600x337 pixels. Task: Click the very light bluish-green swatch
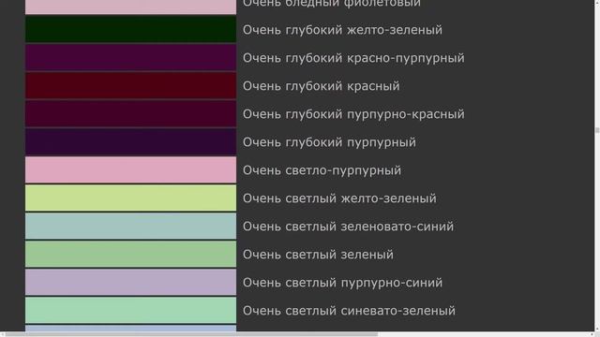click(131, 310)
